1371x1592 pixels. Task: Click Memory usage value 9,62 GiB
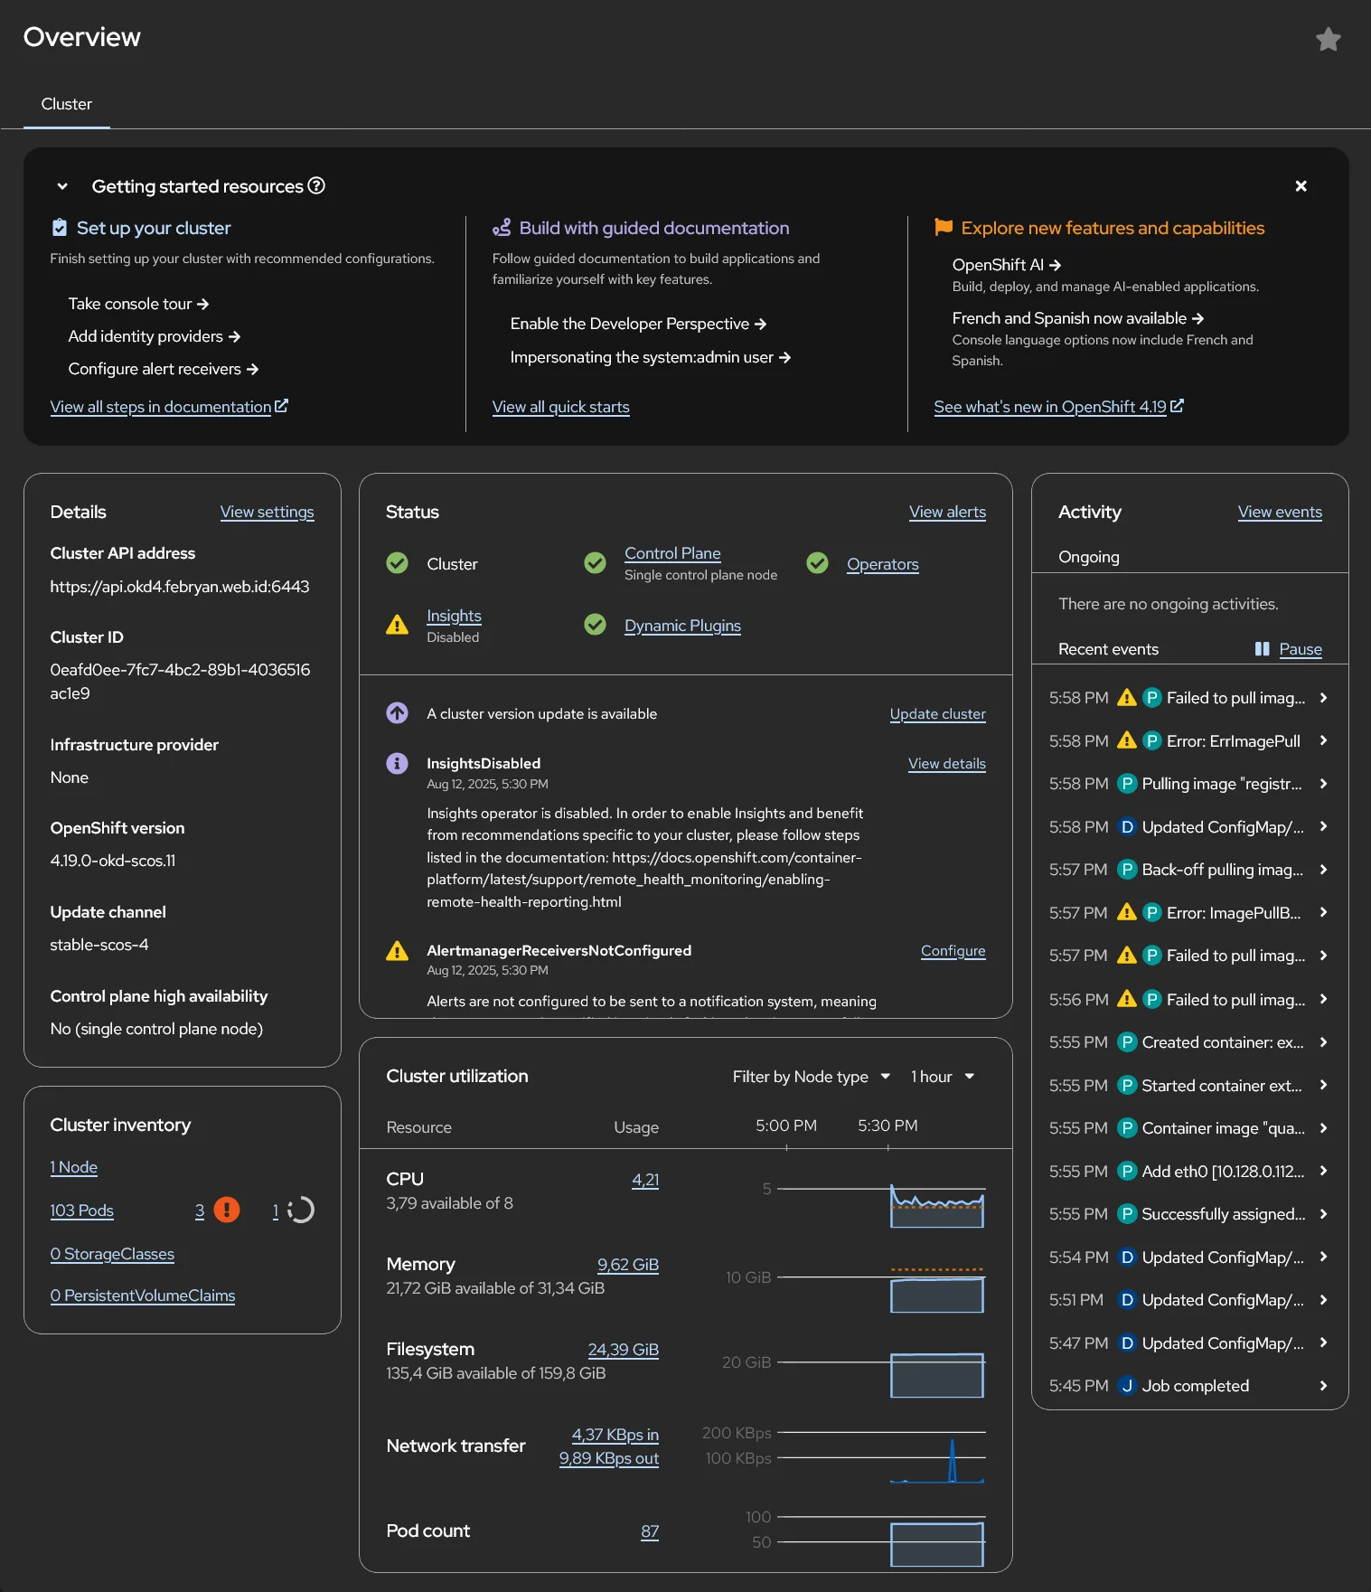627,1265
